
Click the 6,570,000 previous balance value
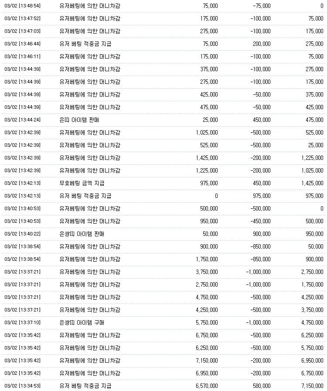click(207, 386)
